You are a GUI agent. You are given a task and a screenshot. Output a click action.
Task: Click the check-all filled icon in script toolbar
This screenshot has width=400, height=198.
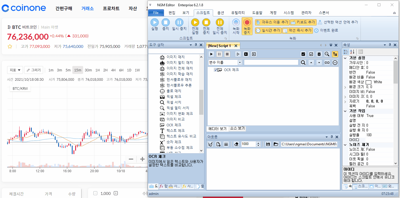point(303,54)
